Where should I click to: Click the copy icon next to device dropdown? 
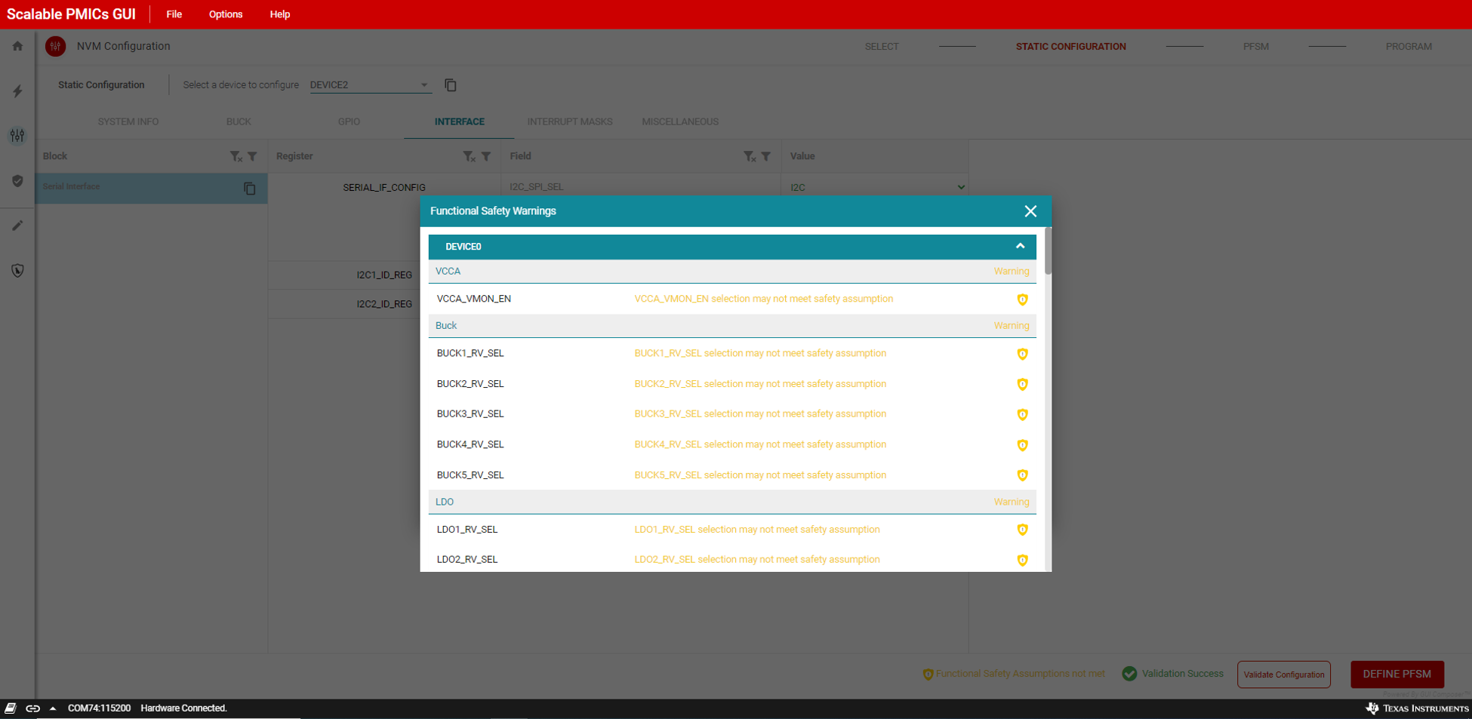tap(451, 85)
